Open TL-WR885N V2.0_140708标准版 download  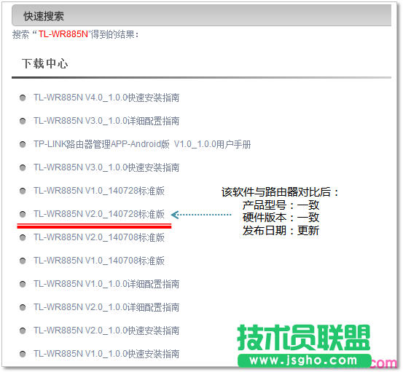[99, 237]
